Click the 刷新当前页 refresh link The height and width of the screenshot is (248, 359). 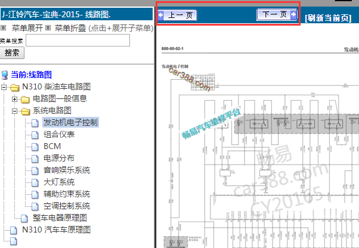click(328, 18)
